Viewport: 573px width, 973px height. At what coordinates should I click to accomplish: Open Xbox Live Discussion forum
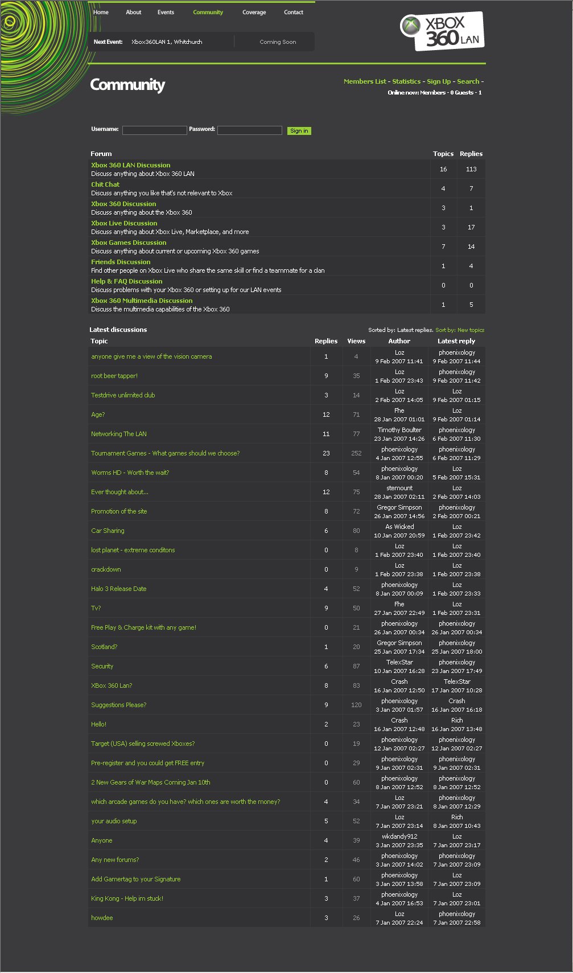124,223
